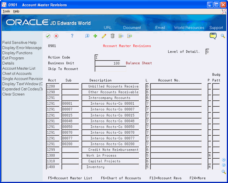Open Display Text Window sidebar link
Screen dimensions: 228x183
coord(22,84)
